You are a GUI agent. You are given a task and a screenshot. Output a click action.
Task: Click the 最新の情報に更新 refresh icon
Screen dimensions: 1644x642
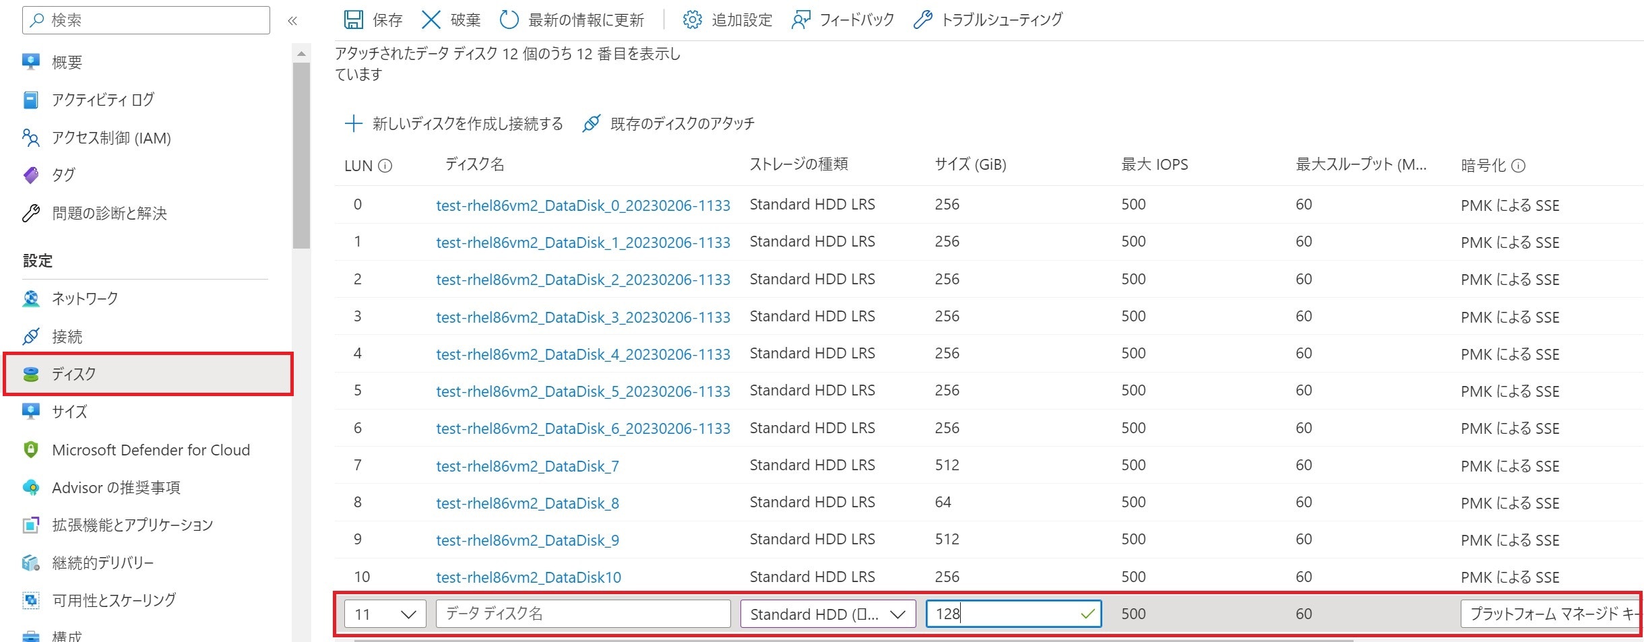(509, 20)
